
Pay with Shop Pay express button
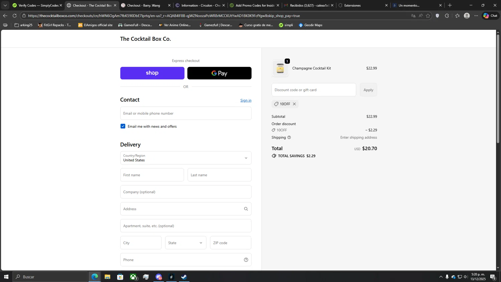[152, 73]
